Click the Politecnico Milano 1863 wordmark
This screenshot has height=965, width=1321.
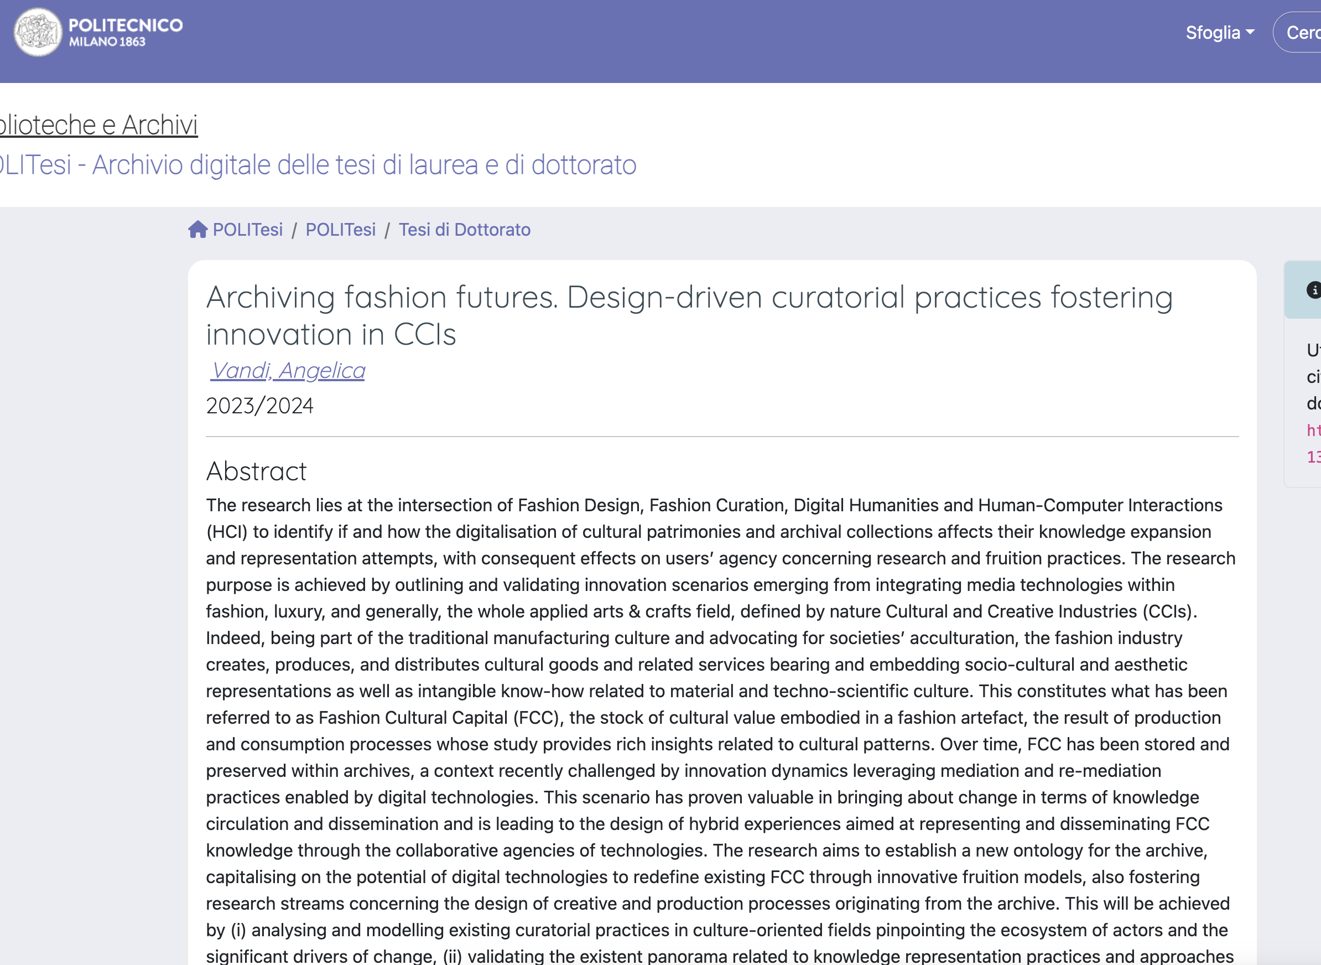(126, 33)
